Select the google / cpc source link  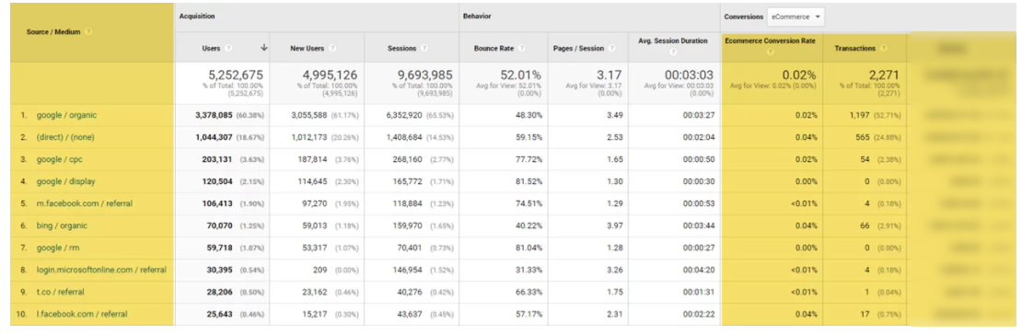[x=59, y=159]
